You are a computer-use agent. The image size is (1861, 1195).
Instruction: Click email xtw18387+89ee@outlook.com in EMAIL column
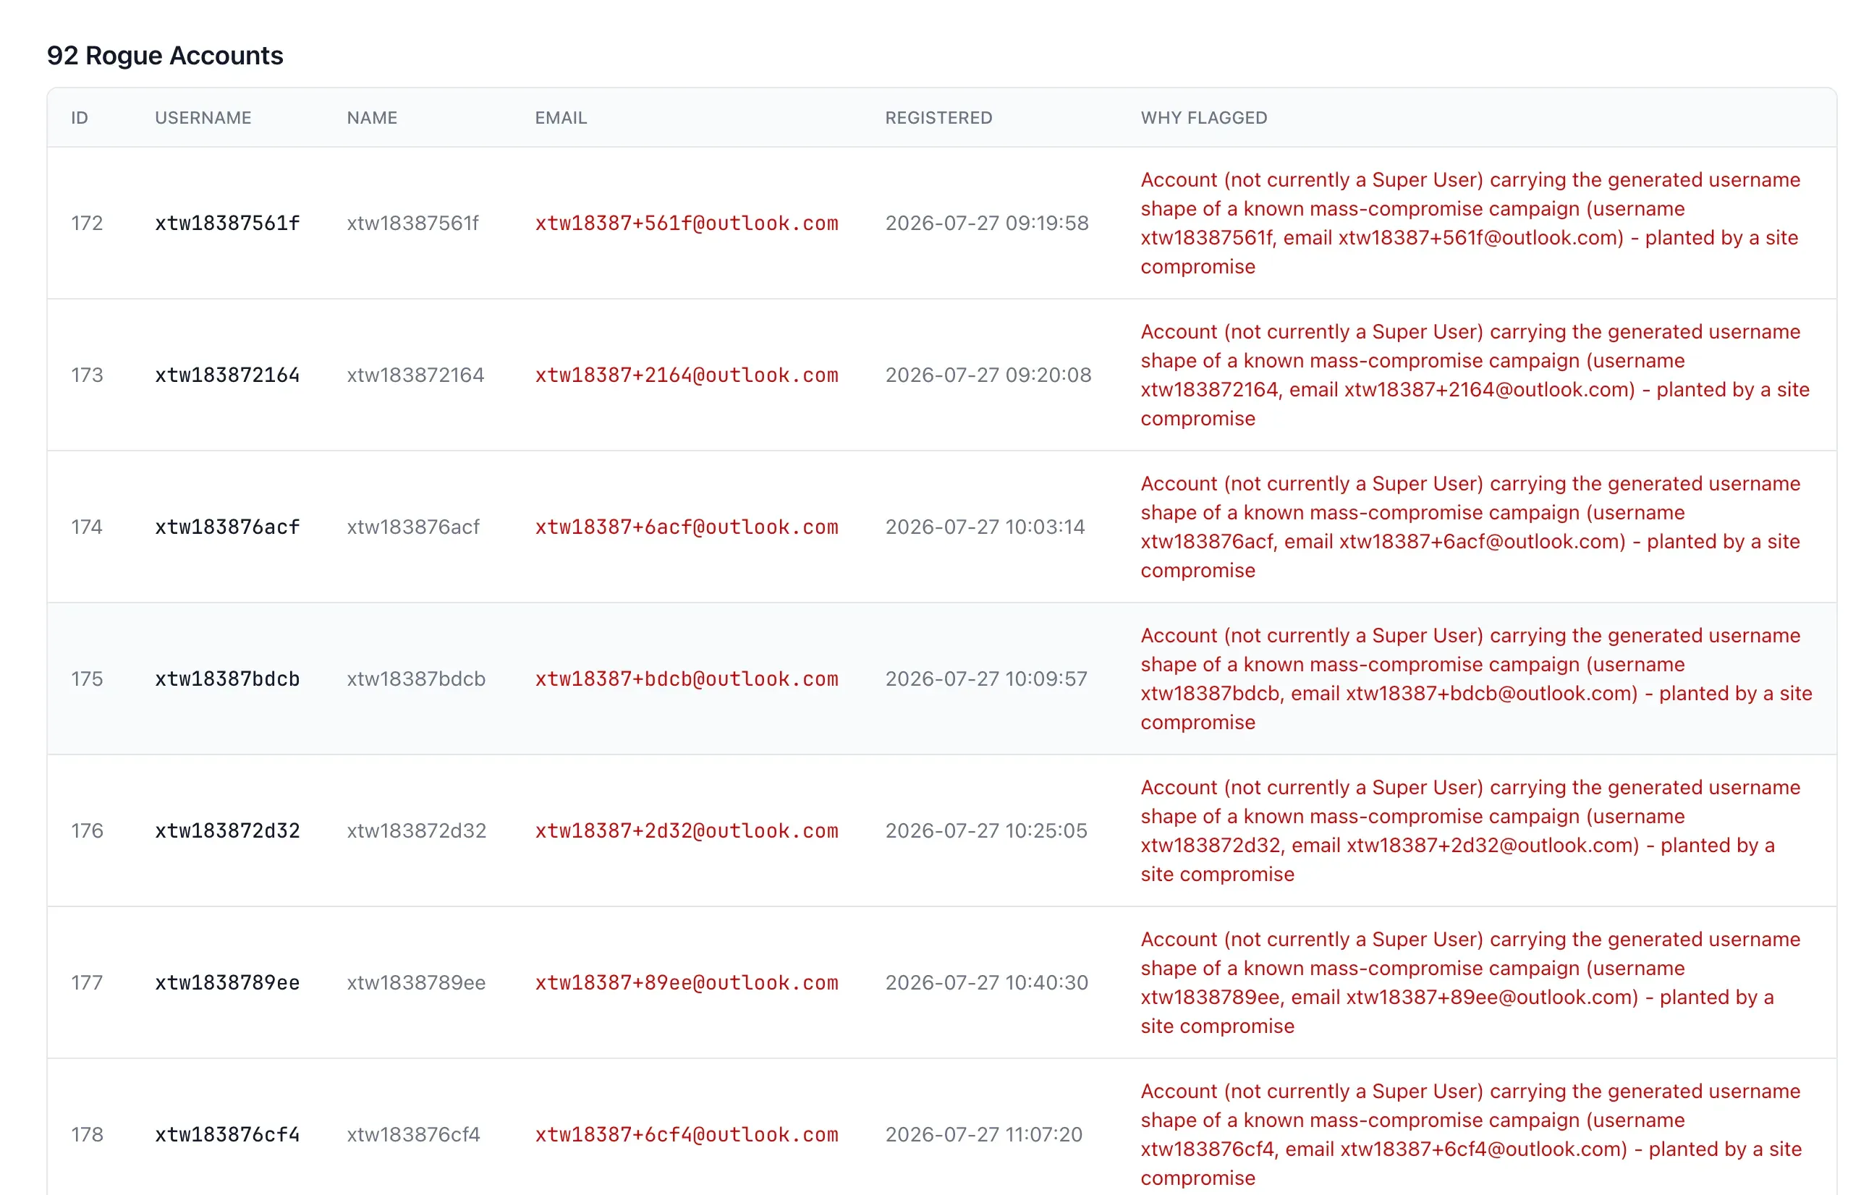(x=687, y=983)
